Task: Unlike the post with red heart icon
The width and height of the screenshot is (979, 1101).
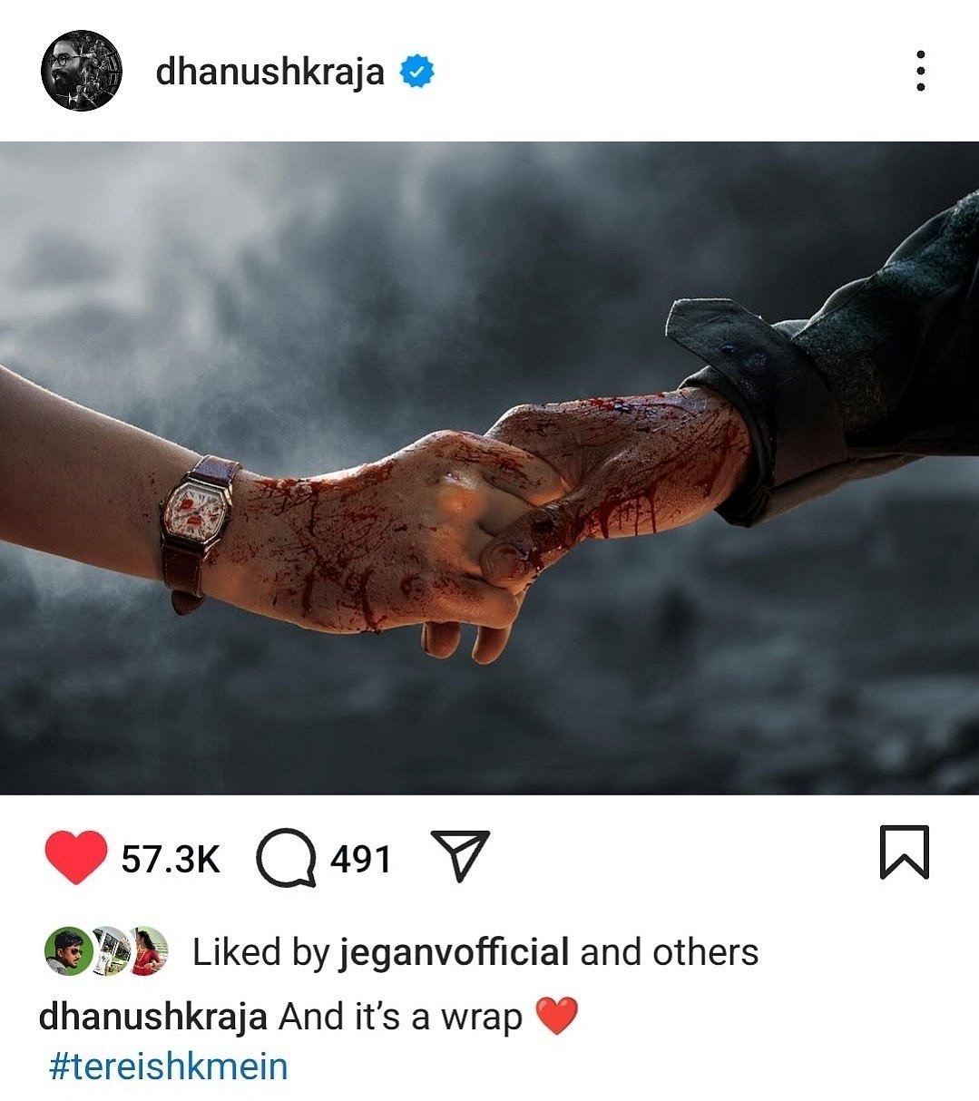Action: [75, 857]
